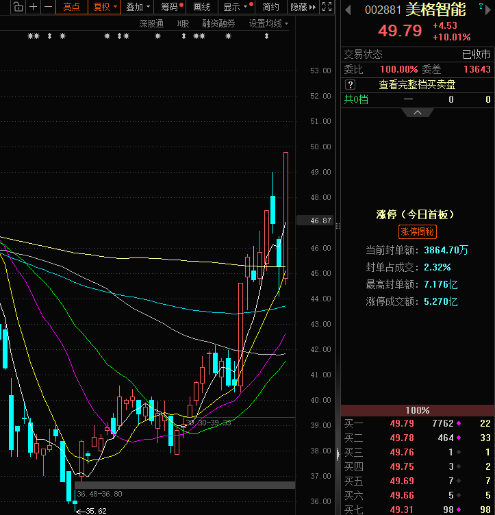Select the 画线 drawing tool button
495x515 pixels.
tap(201, 7)
